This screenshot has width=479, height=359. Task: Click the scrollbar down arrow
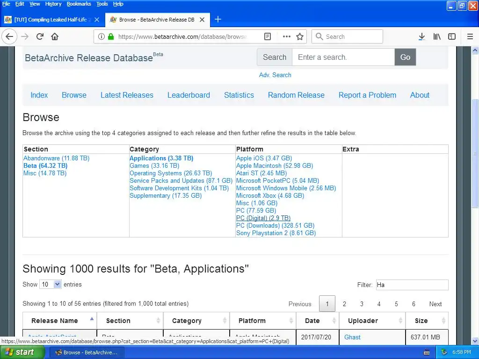point(475,341)
